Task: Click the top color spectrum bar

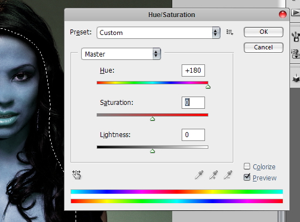Action: pos(177,191)
